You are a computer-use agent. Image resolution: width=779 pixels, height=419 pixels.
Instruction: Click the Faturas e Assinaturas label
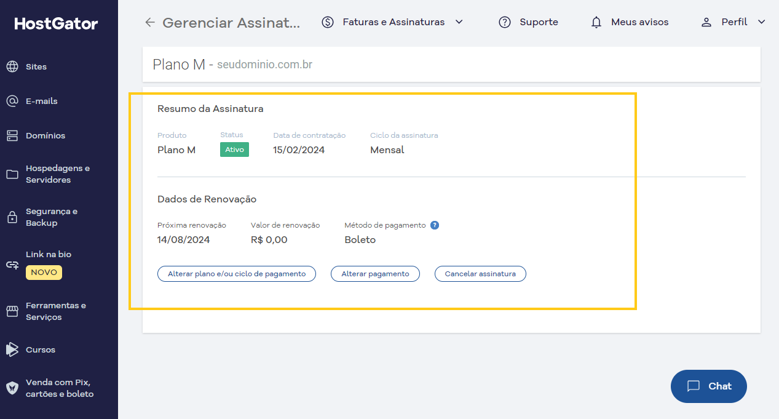tap(393, 22)
